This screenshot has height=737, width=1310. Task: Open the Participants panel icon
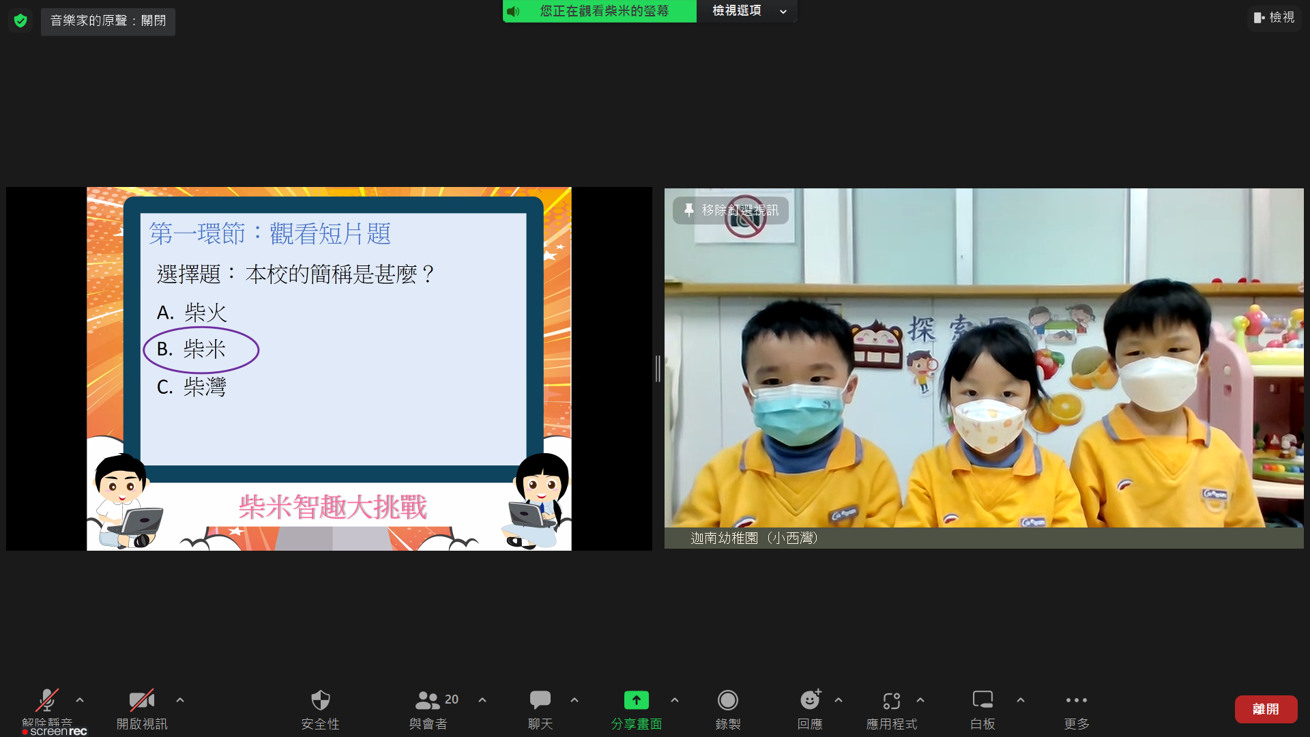[428, 701]
